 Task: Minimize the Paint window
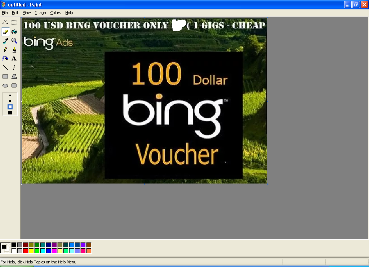(348, 4)
